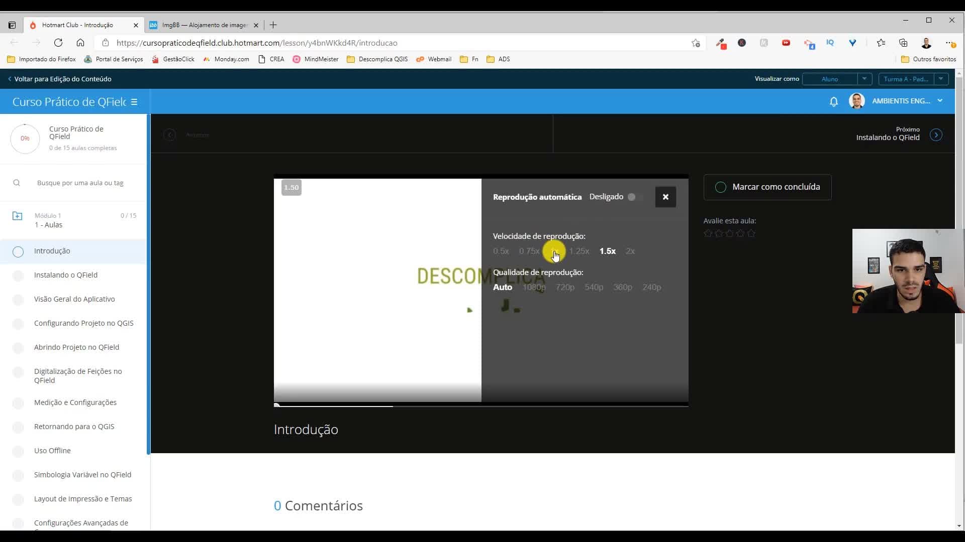Toggle the course sidebar hamburger menu
The width and height of the screenshot is (965, 542).
coord(134,102)
